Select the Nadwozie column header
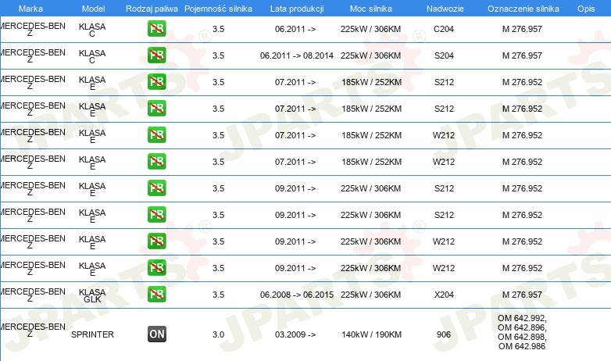The height and width of the screenshot is (361, 611). pos(445,9)
